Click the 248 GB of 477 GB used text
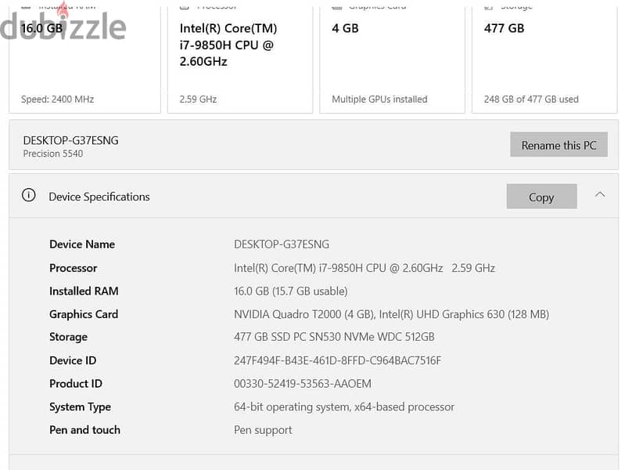The width and height of the screenshot is (632, 470). pos(531,99)
